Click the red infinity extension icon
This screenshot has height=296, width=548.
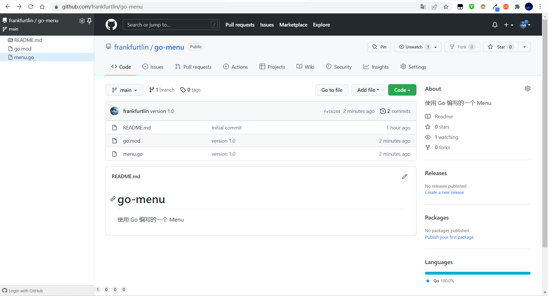(506, 7)
